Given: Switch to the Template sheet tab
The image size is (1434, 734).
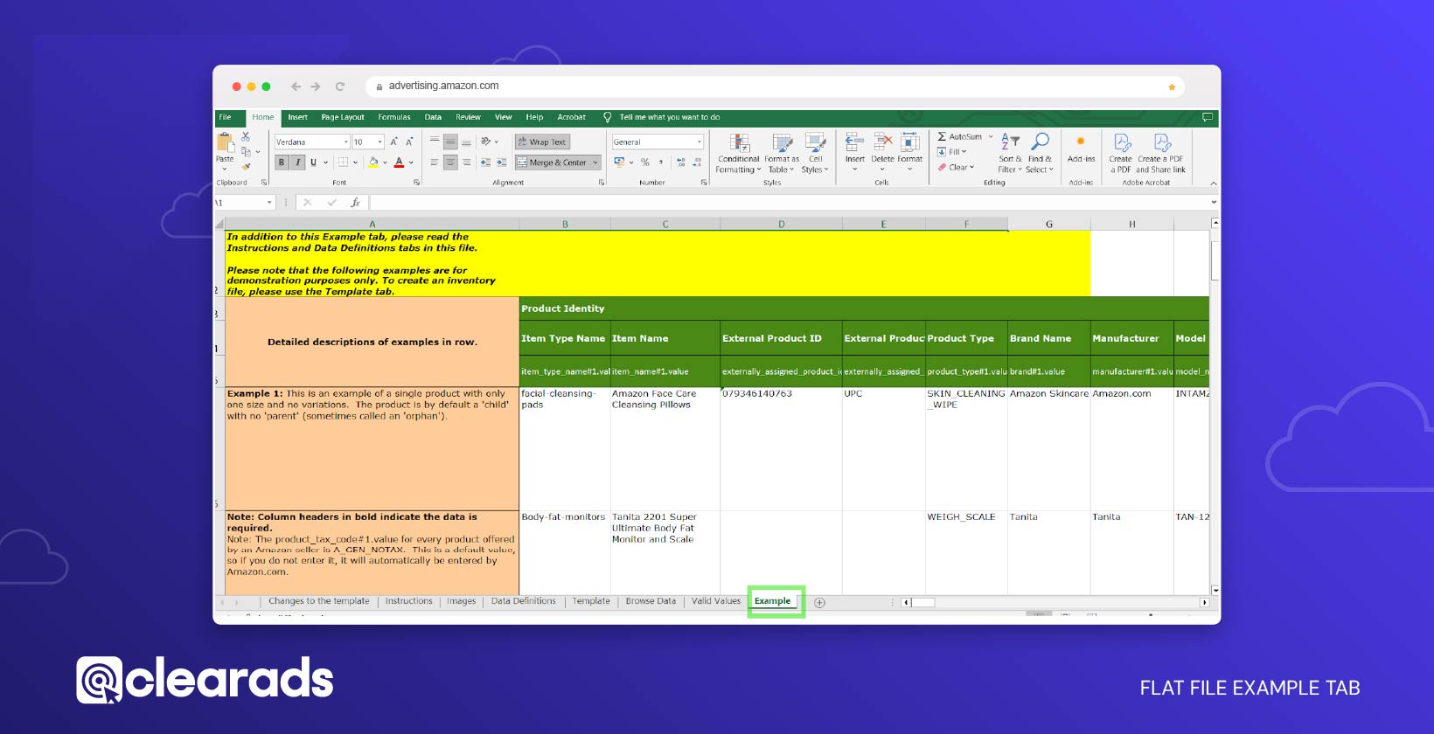Looking at the screenshot, I should pyautogui.click(x=591, y=601).
